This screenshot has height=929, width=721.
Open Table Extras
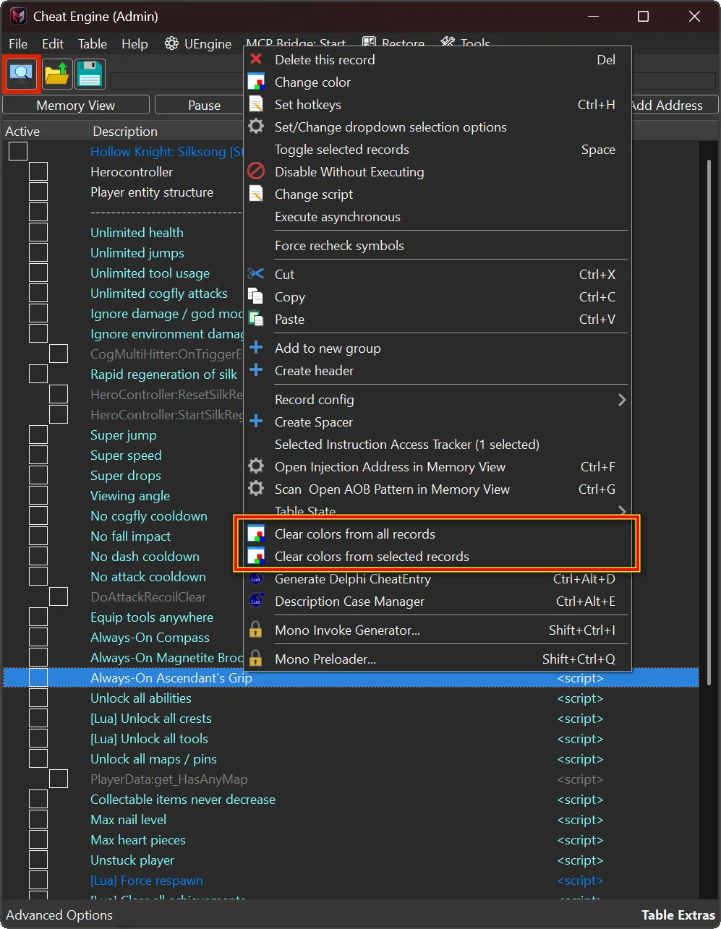[x=678, y=915]
